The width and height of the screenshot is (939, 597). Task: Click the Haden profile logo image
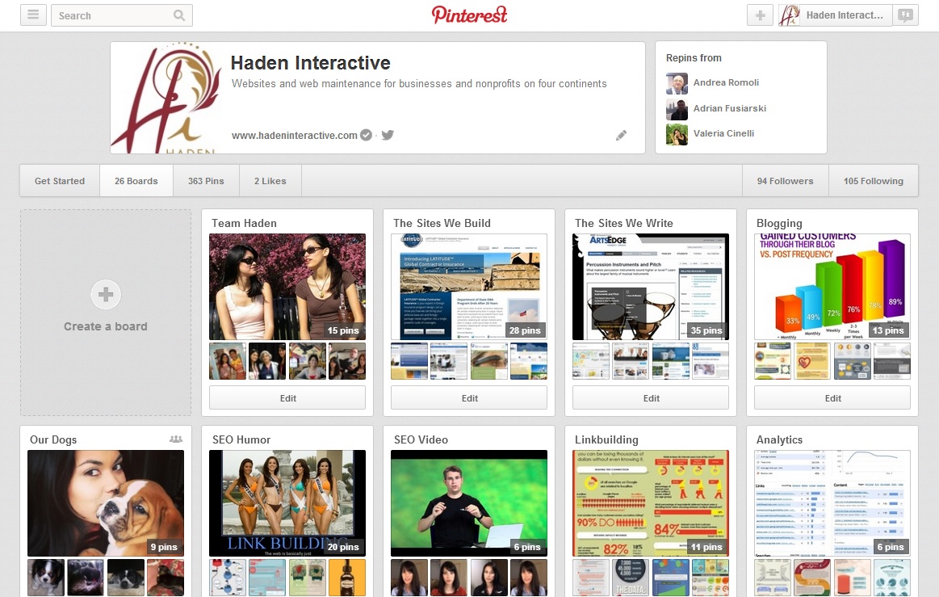(x=166, y=98)
